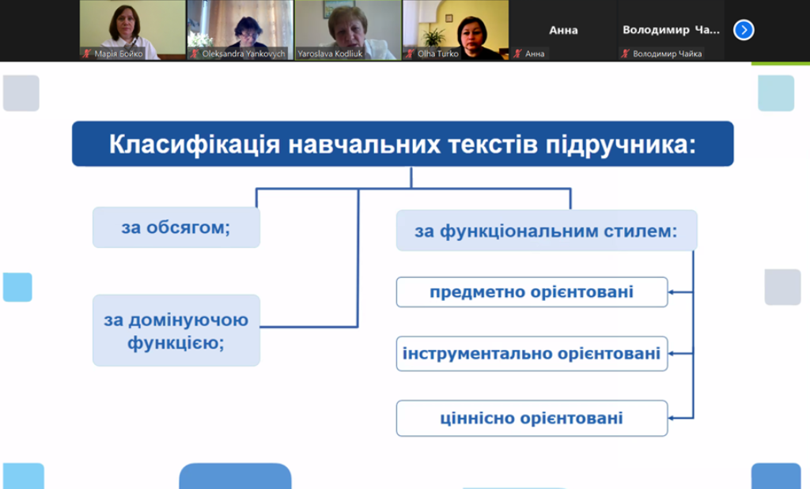The image size is (810, 489).
Task: Select the Володимир Ча... participant tile
Action: (x=671, y=30)
